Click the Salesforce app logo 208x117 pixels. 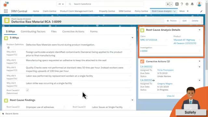click(x=6, y=4)
